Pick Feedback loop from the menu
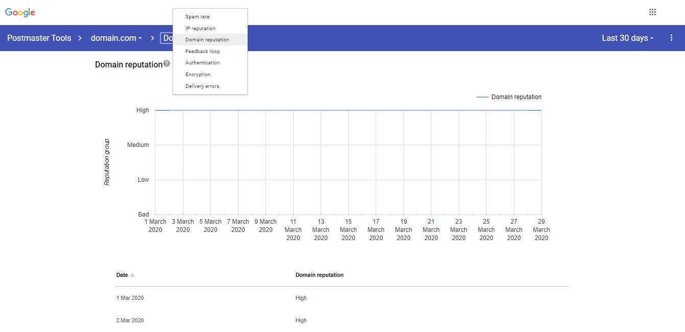The image size is (685, 332). coord(202,52)
